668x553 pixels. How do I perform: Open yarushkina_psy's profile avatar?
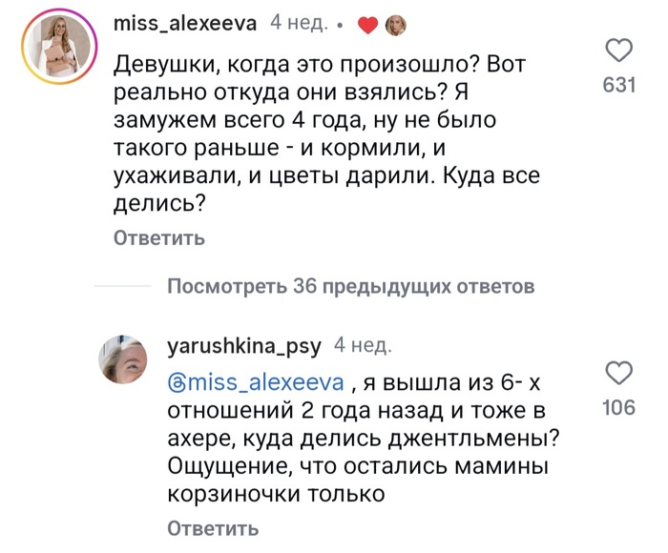coord(124,360)
